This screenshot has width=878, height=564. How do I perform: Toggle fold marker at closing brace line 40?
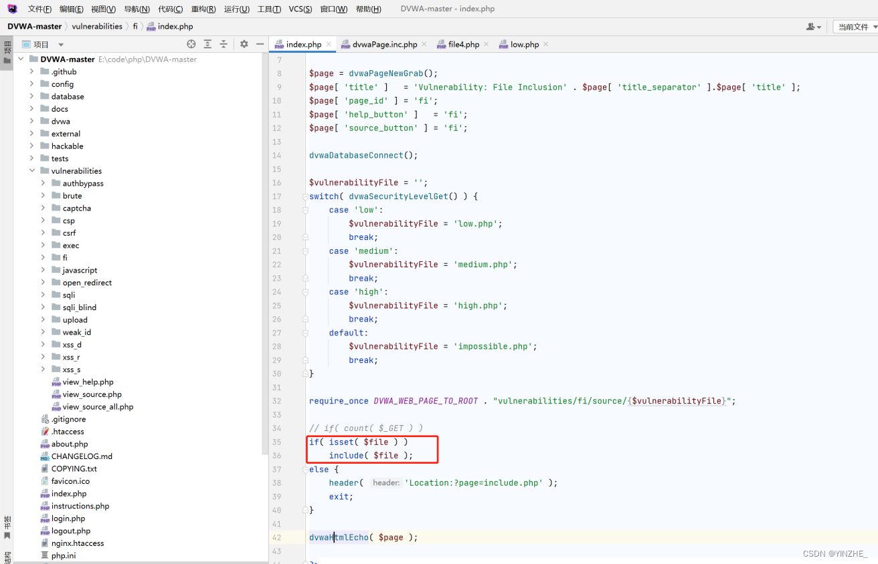point(305,510)
